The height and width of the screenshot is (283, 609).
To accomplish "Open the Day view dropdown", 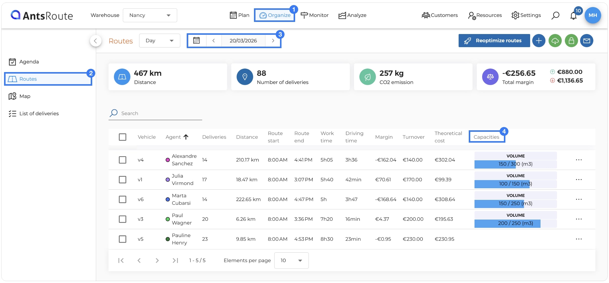I will point(159,41).
